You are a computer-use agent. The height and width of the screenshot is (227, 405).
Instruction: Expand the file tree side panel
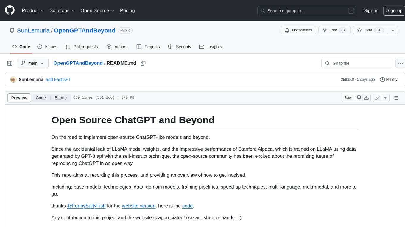coord(10,63)
